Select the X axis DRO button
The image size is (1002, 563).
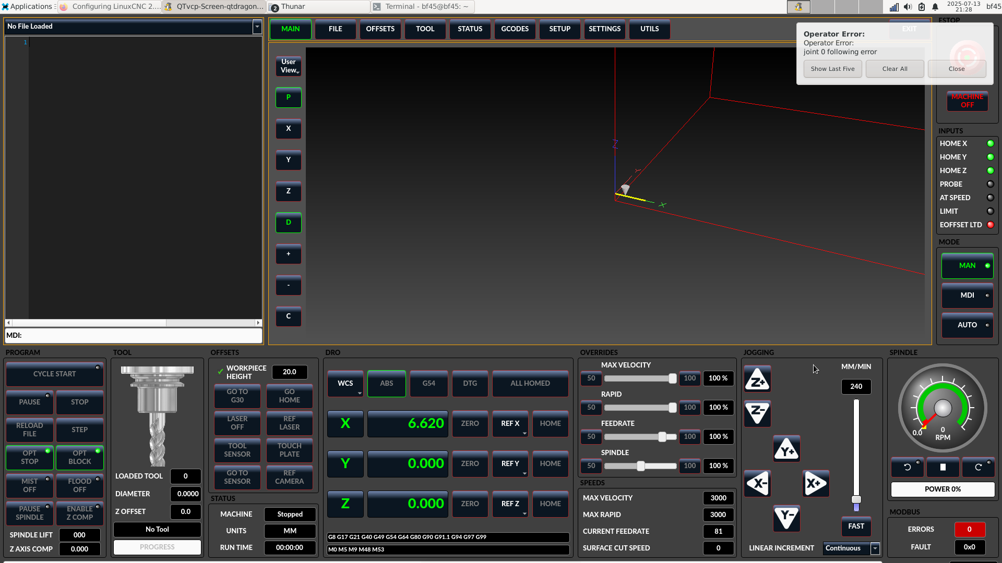tap(345, 424)
